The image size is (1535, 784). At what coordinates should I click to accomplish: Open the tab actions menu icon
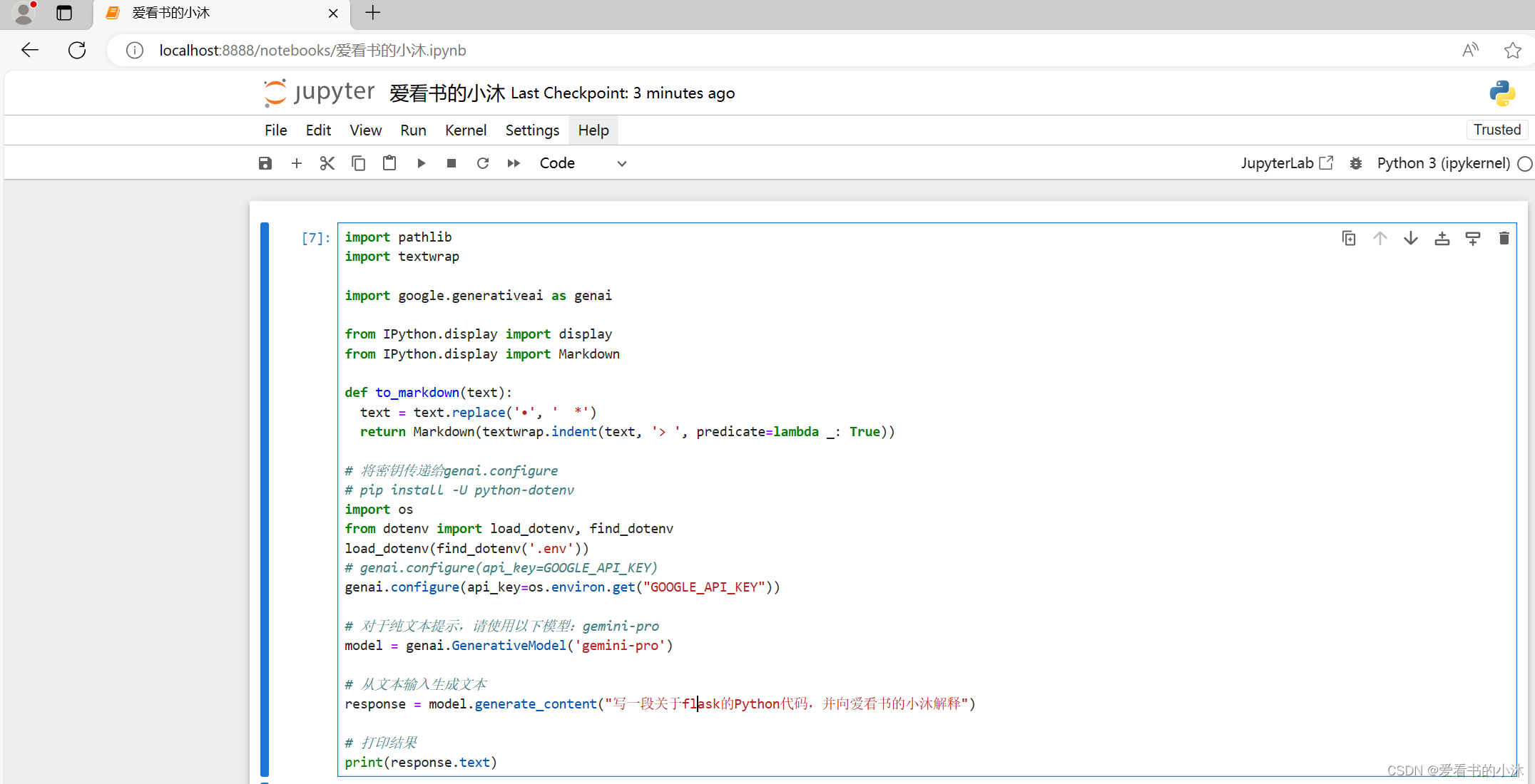(x=64, y=13)
